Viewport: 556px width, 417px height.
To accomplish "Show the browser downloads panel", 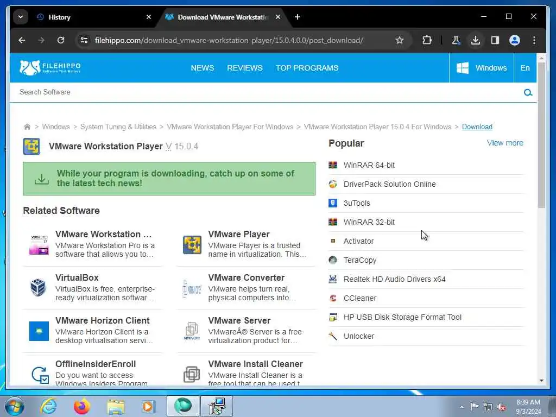I will (476, 40).
